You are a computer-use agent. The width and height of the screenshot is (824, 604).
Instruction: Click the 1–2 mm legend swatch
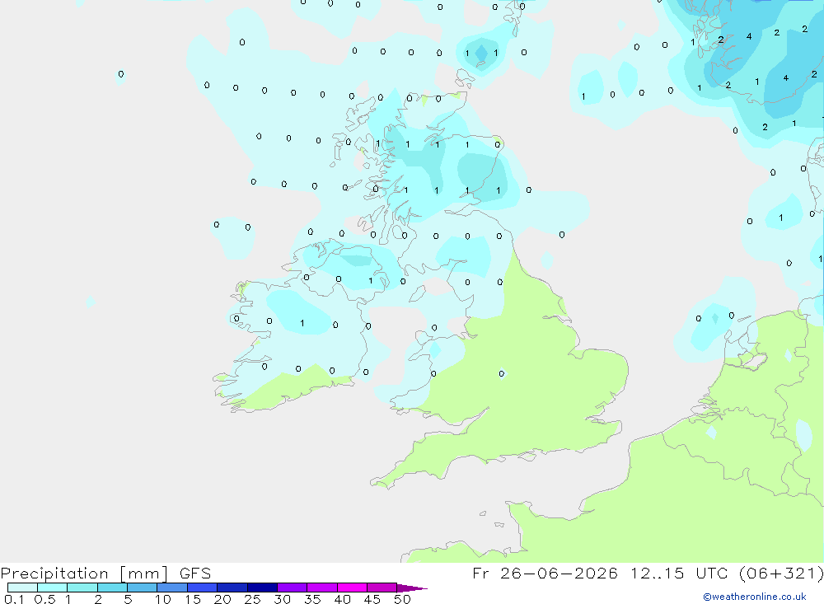(82, 588)
